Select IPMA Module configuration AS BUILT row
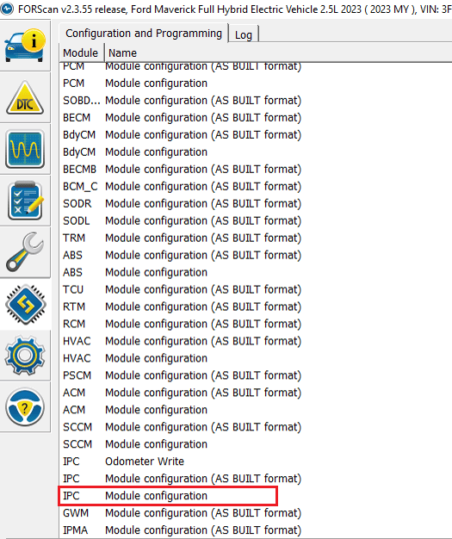 point(256,530)
